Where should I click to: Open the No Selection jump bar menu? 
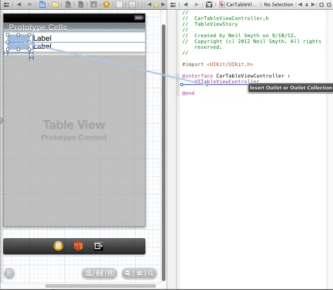[x=279, y=4]
